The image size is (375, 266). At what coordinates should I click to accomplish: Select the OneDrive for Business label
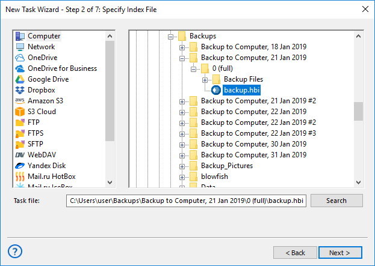[x=62, y=68]
